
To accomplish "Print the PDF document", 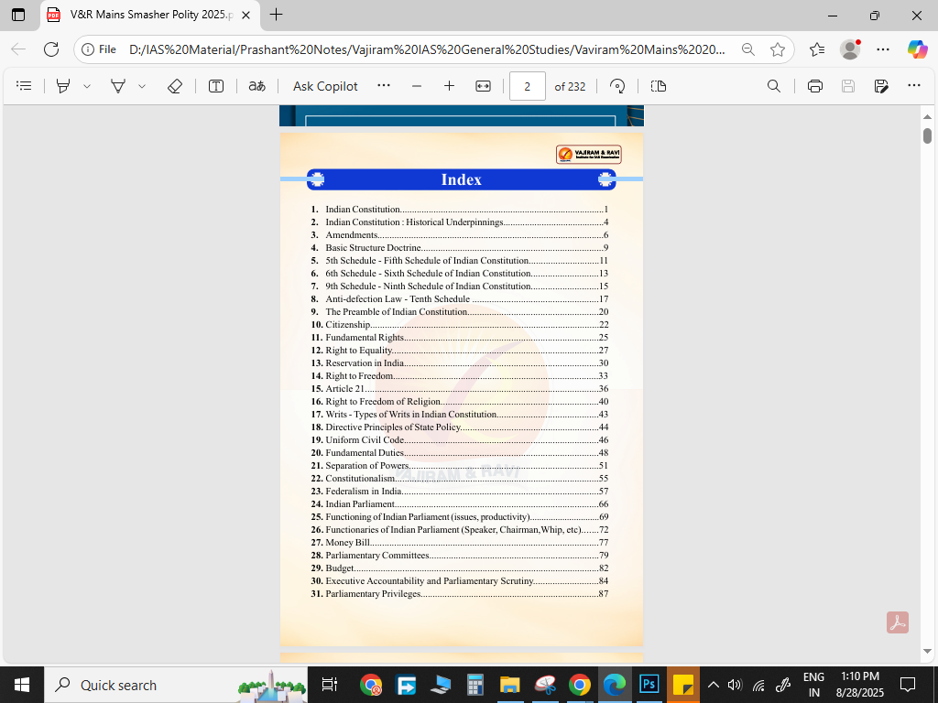I will point(815,86).
